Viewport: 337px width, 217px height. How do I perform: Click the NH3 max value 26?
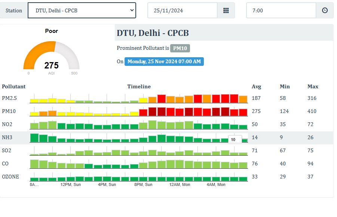pyautogui.click(x=310, y=137)
